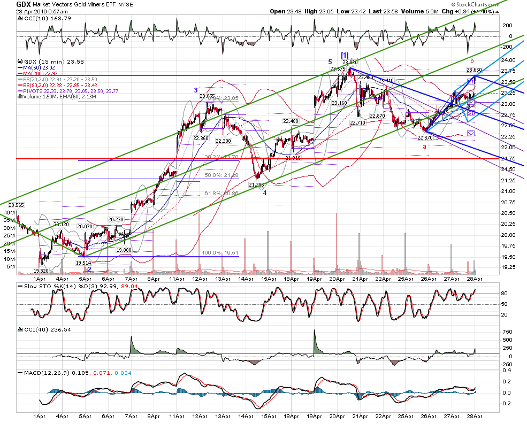Screen dimensions: 527x424
Task: Click the CCI(10) 168.79 indicator label
Action: click(47, 19)
